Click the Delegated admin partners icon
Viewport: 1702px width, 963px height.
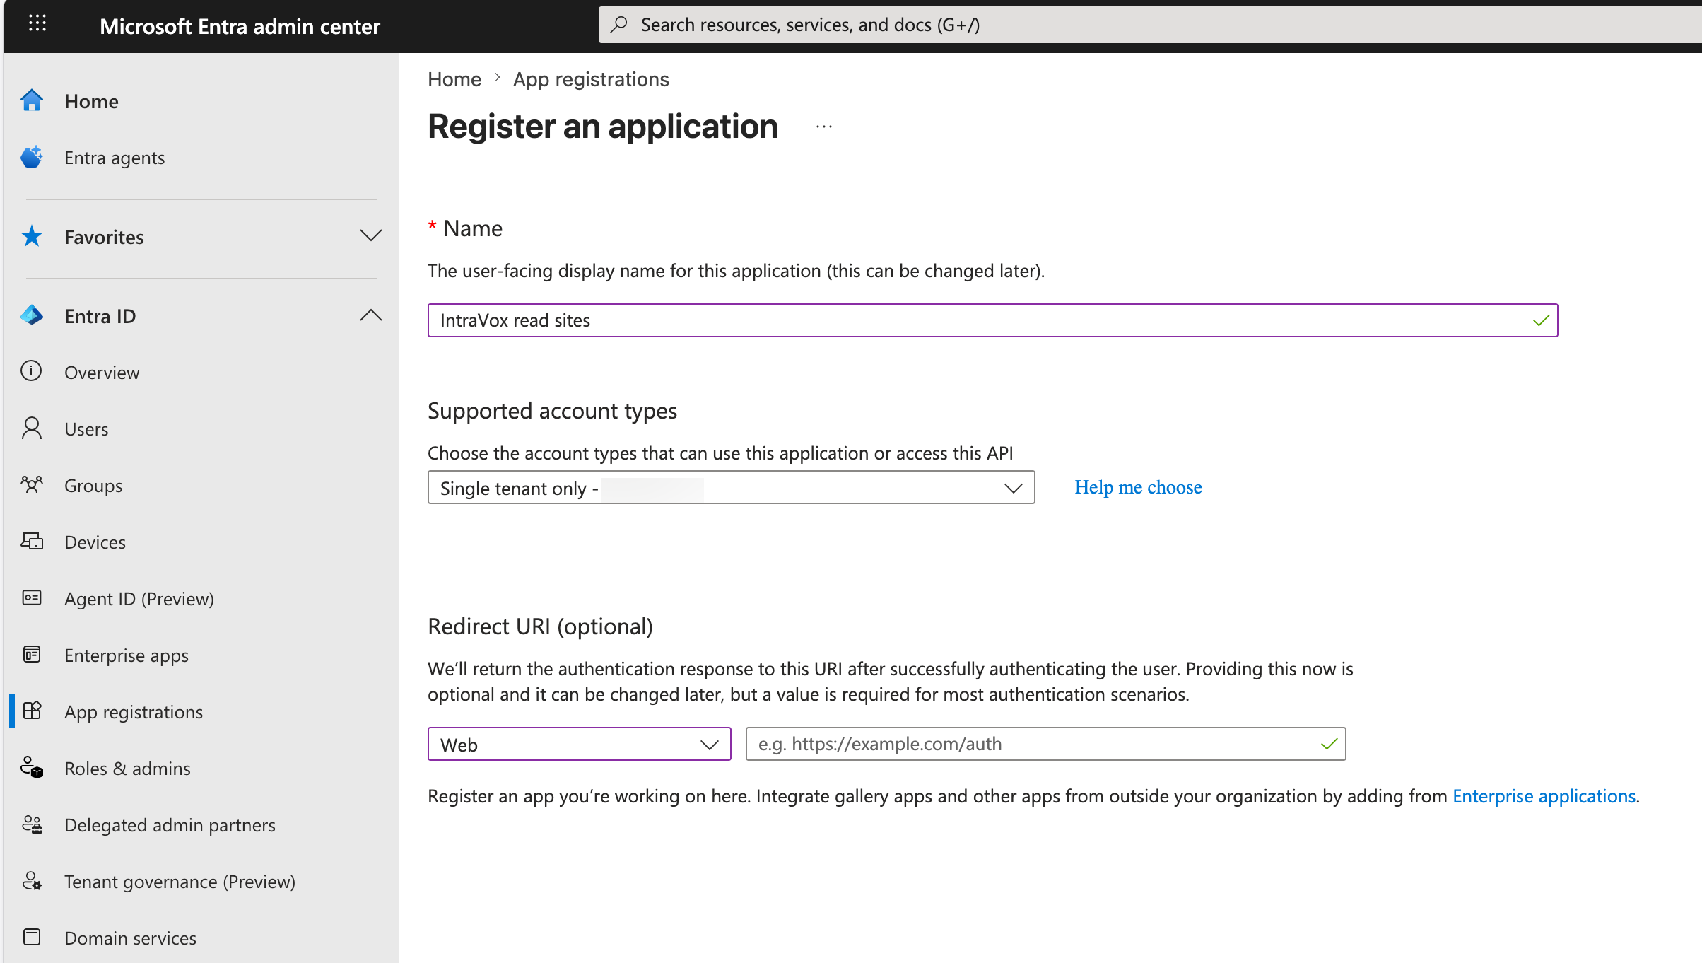pos(32,824)
